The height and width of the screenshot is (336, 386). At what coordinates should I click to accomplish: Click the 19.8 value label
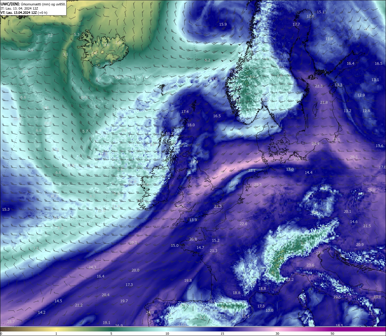tap(188, 281)
